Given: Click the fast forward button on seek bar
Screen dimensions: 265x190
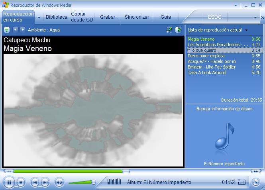Looking at the screenshot, I should point(256,171).
